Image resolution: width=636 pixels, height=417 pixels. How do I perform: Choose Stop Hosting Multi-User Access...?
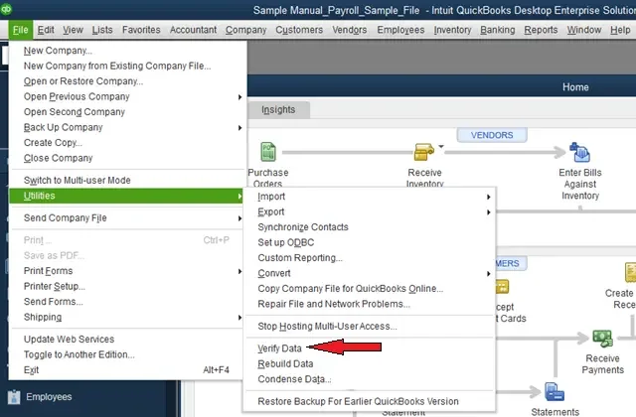[369, 327]
